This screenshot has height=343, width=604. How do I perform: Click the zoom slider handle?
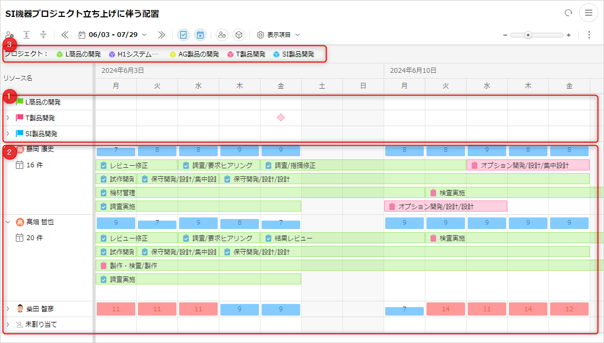pos(528,35)
